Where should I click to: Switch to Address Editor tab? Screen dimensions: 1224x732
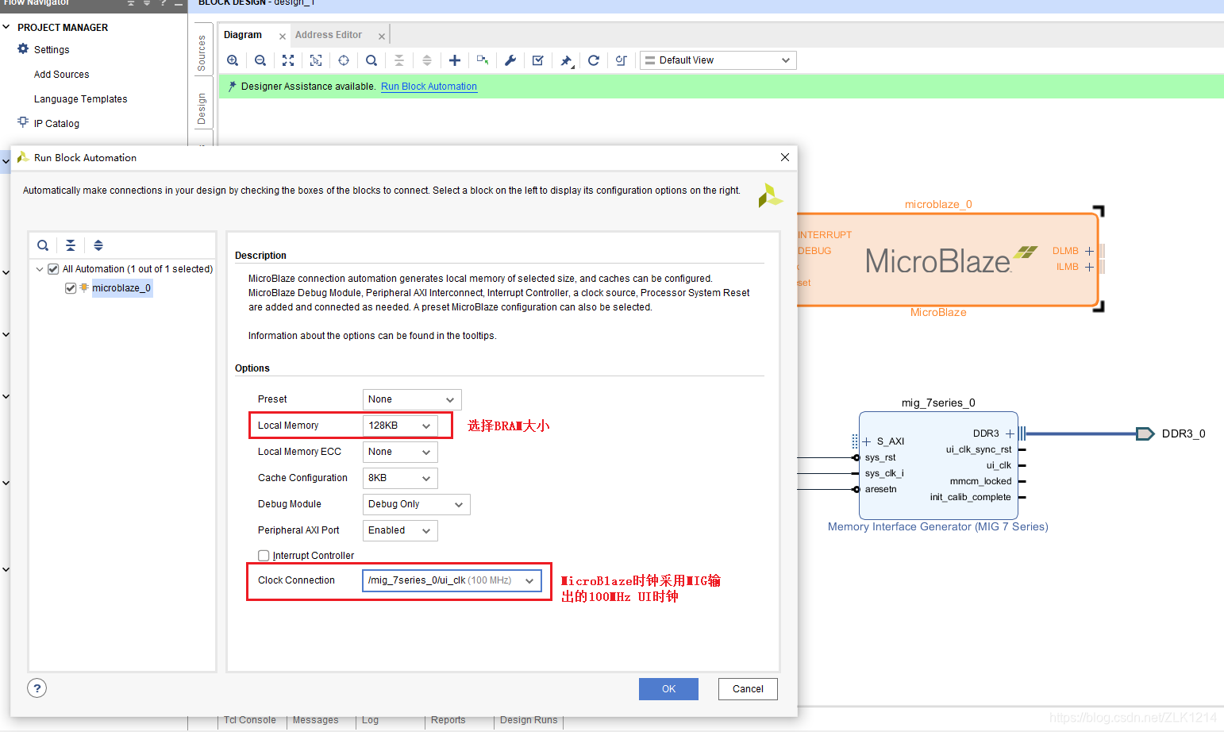pos(329,35)
